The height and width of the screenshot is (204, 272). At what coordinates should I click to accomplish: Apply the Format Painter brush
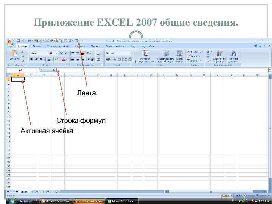[x=23, y=60]
